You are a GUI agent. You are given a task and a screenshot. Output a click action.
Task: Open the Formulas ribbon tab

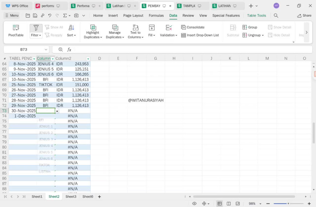click(x=156, y=15)
